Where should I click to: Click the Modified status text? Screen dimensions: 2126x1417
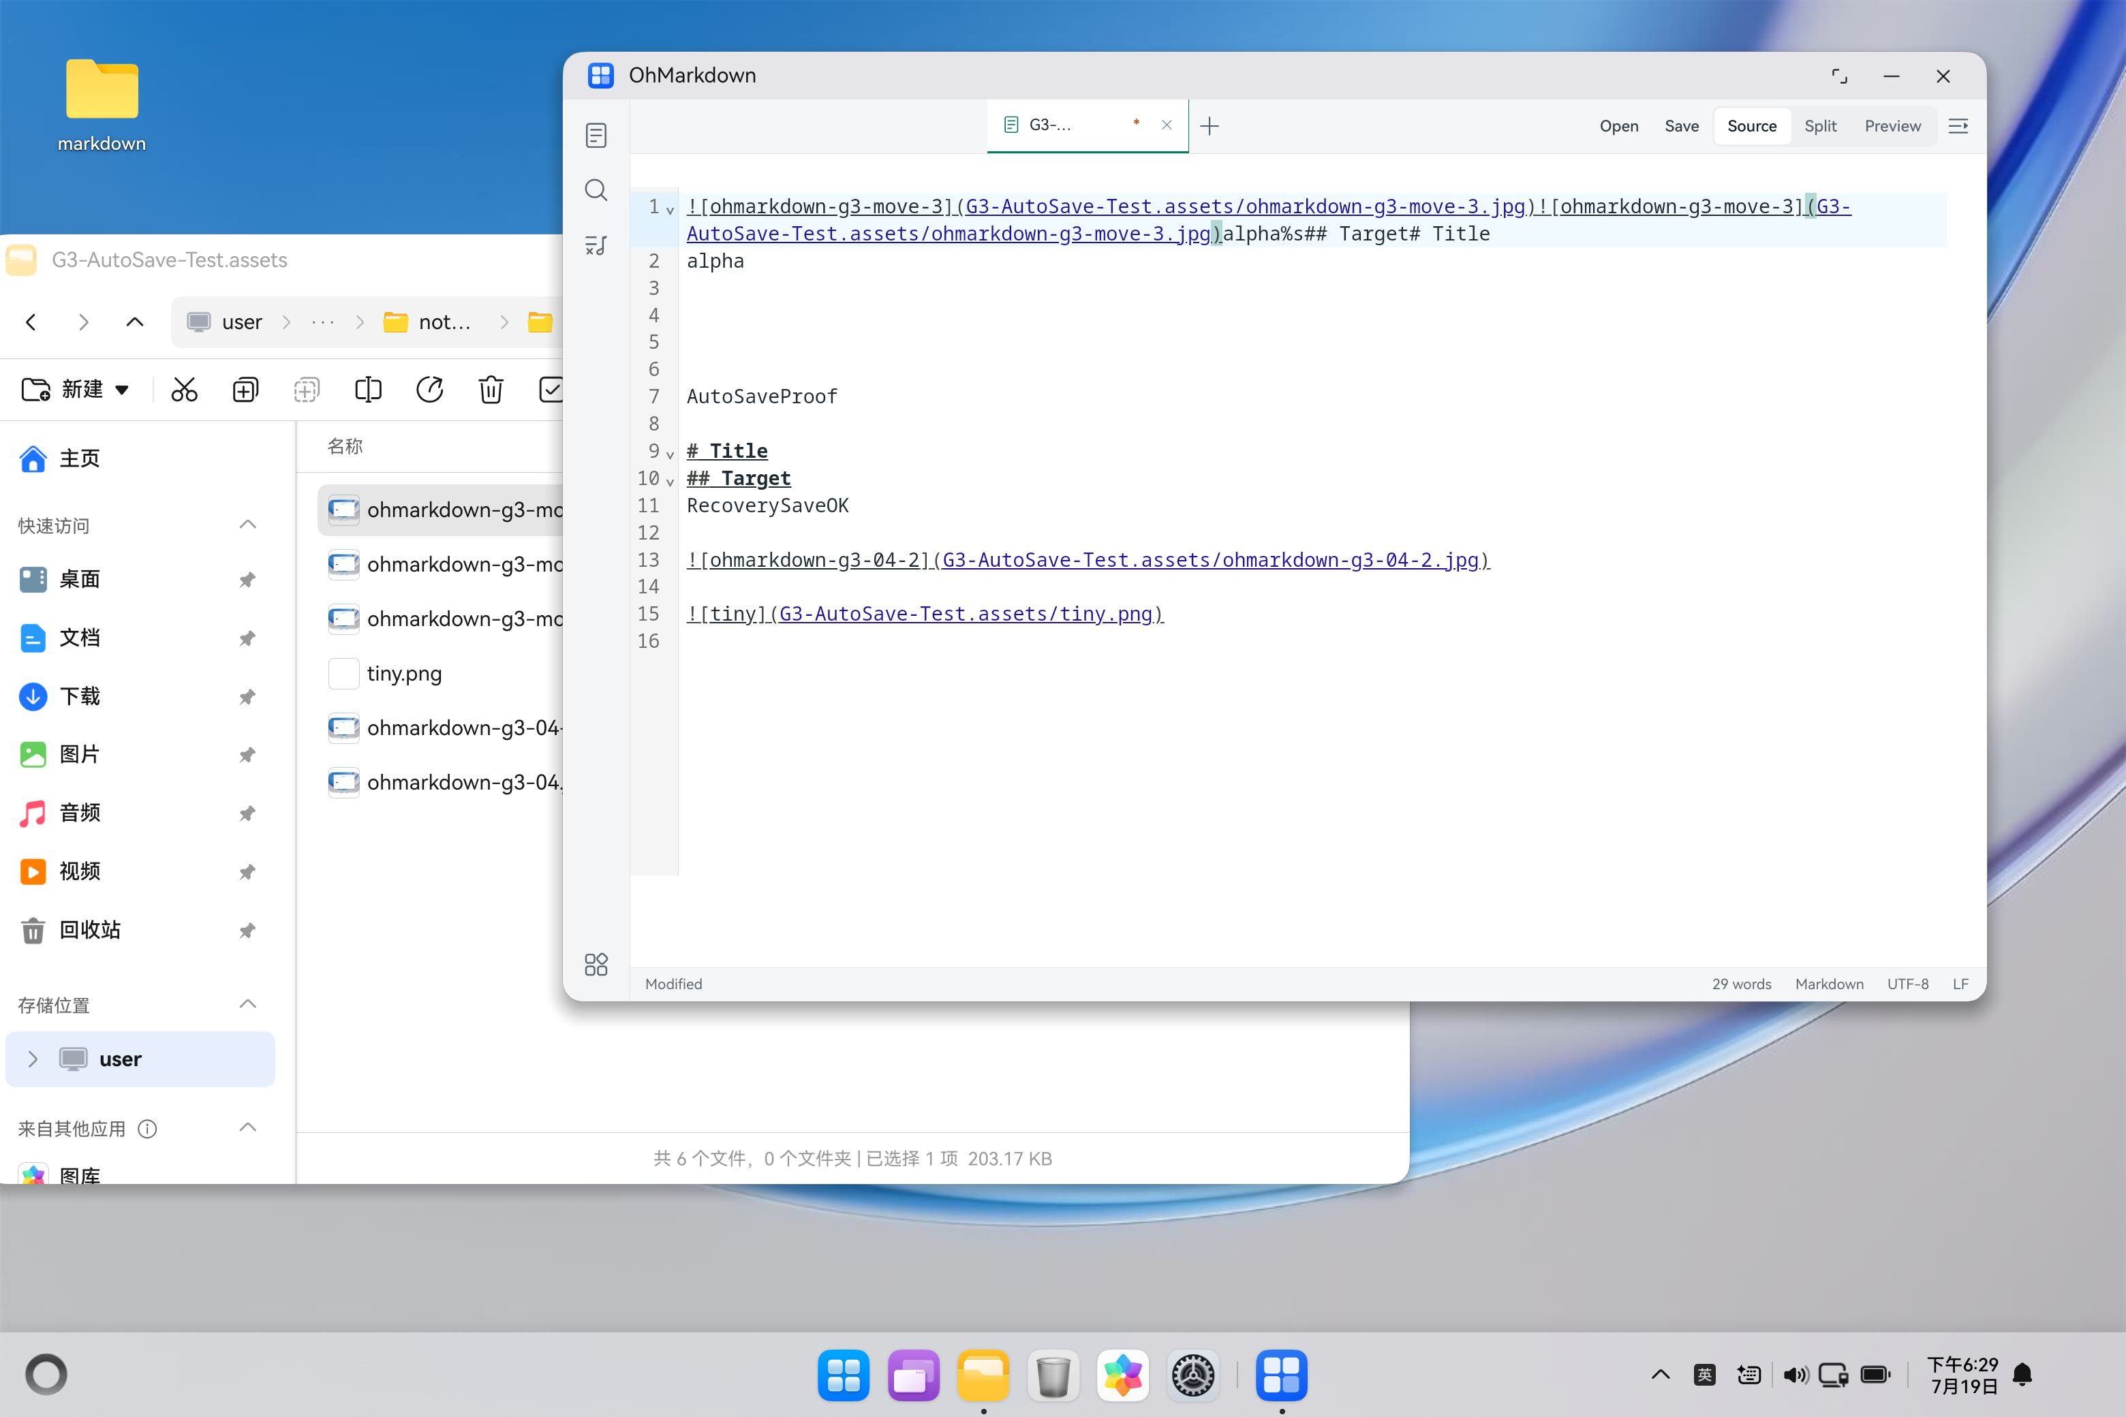tap(673, 984)
